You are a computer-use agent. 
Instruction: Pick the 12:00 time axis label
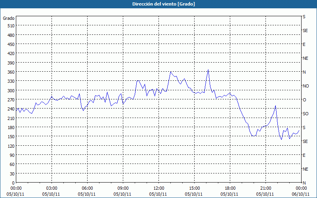pos(159,188)
